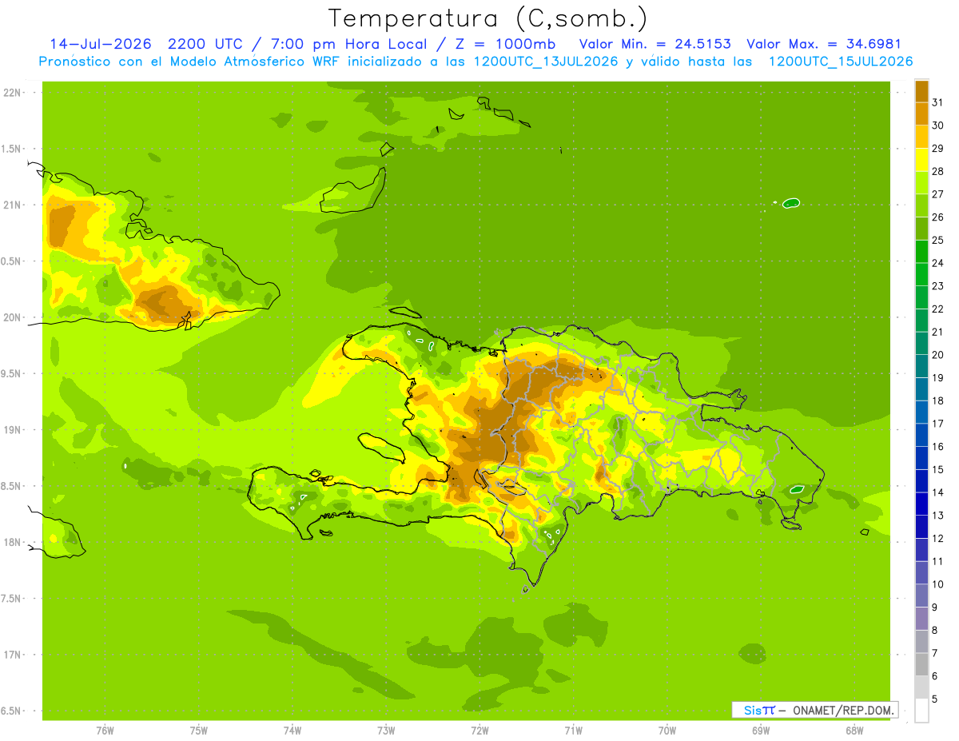The width and height of the screenshot is (959, 741).
Task: Click the legend value '18'
Action: pyautogui.click(x=937, y=401)
